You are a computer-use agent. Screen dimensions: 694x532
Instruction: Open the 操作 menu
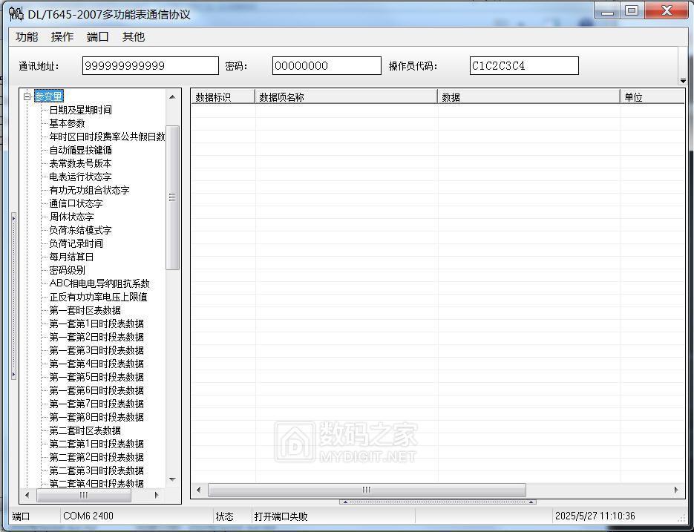[x=62, y=37]
